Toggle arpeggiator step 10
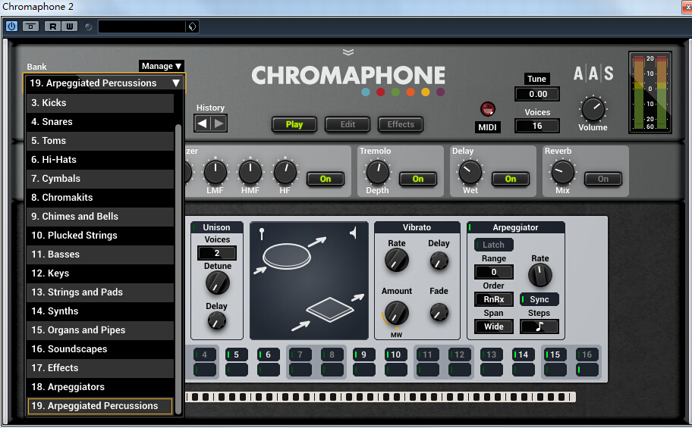 pyautogui.click(x=396, y=355)
